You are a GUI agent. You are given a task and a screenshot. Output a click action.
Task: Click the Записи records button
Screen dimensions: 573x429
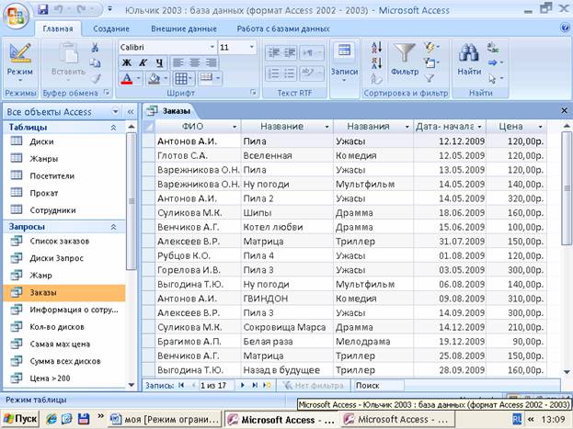click(344, 62)
